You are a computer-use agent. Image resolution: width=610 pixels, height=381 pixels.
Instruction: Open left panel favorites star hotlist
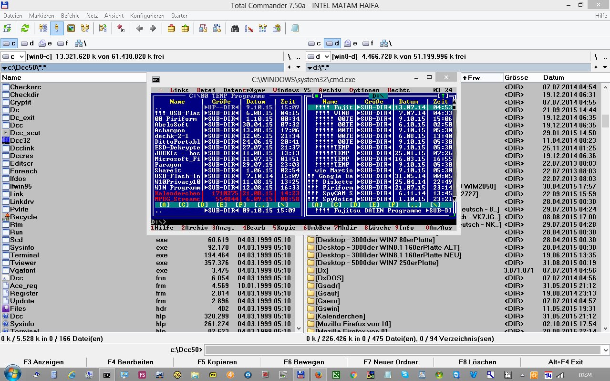click(x=289, y=67)
